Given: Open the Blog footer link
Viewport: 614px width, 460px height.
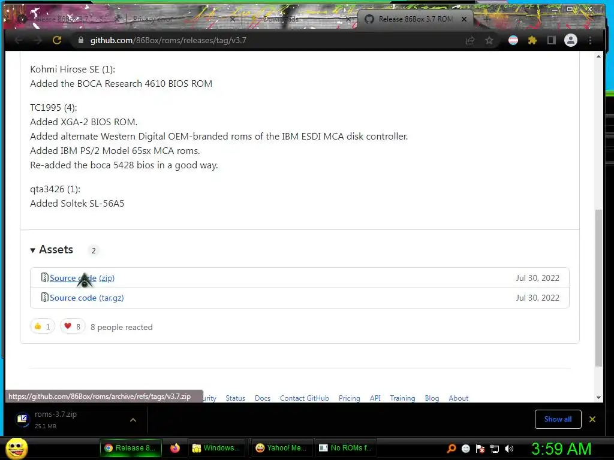Looking at the screenshot, I should [432, 398].
